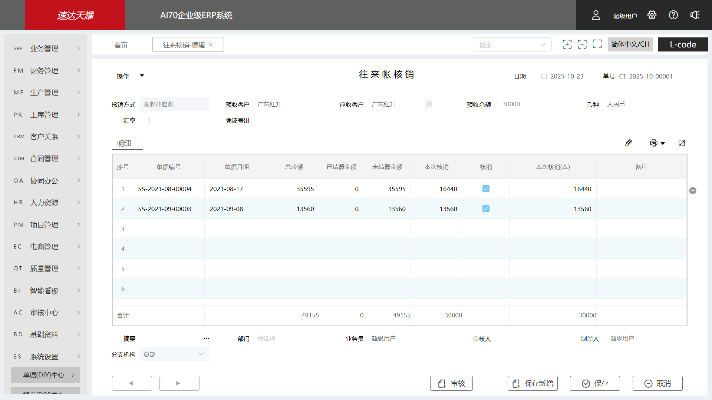712x400 pixels.
Task: Click the 审核 approve button
Action: pos(451,383)
